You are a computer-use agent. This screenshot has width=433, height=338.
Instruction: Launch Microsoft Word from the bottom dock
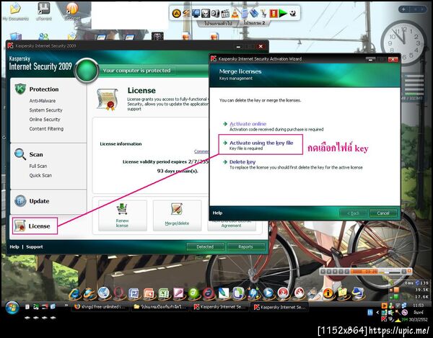pyautogui.click(x=134, y=293)
